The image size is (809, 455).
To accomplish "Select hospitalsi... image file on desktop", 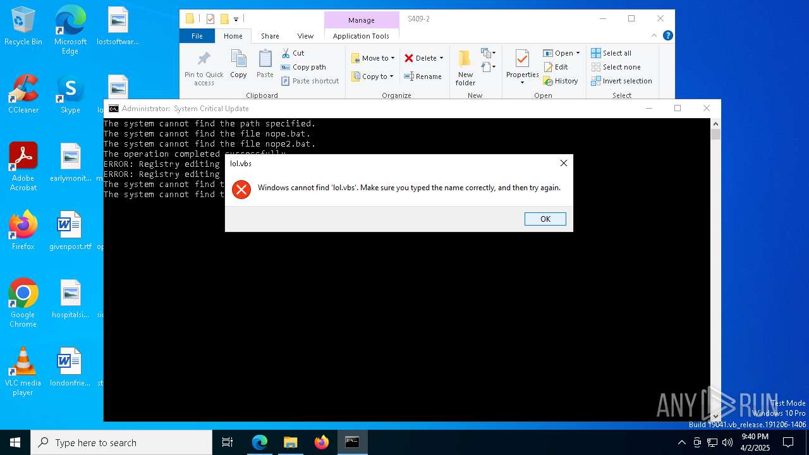I will 70,299.
